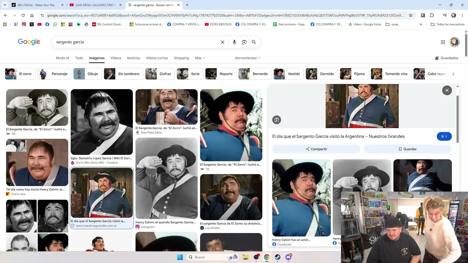Open File Explorer from the taskbar

pos(245,257)
